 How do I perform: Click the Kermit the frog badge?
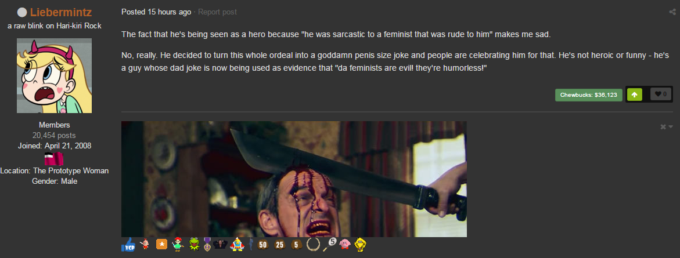[x=195, y=245]
